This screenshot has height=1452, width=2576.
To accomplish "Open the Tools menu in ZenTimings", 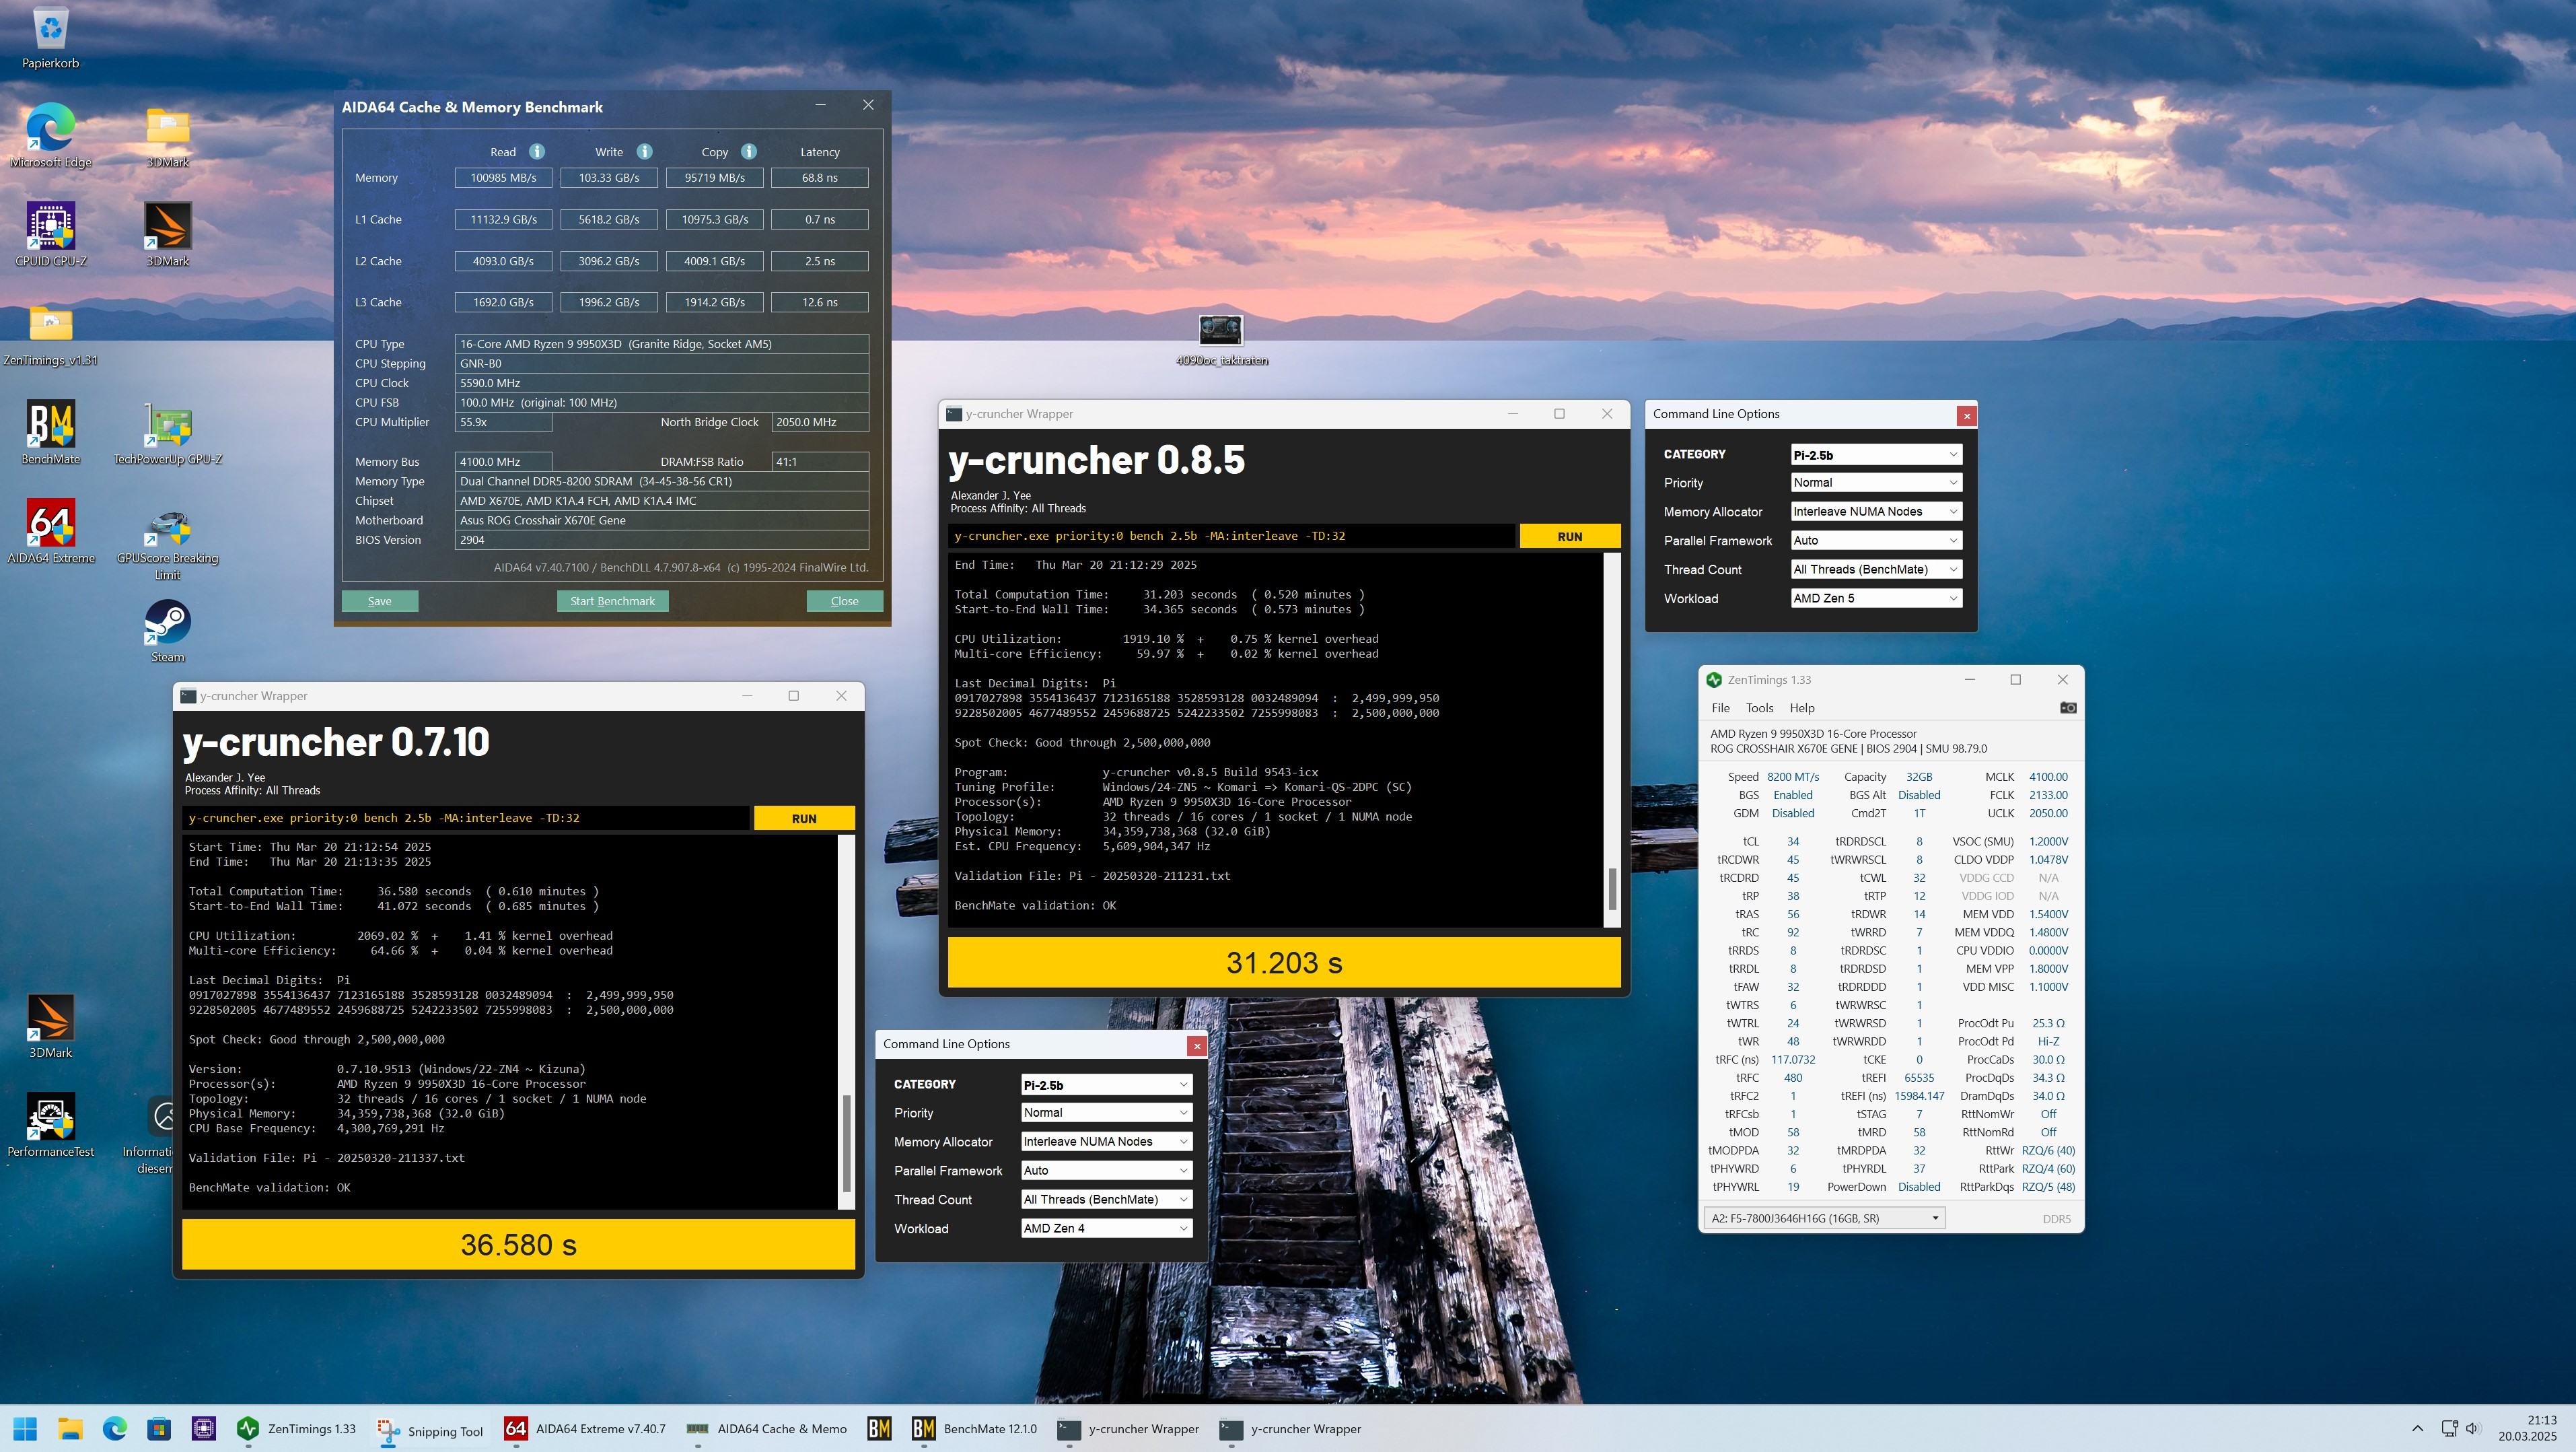I will [x=1759, y=708].
